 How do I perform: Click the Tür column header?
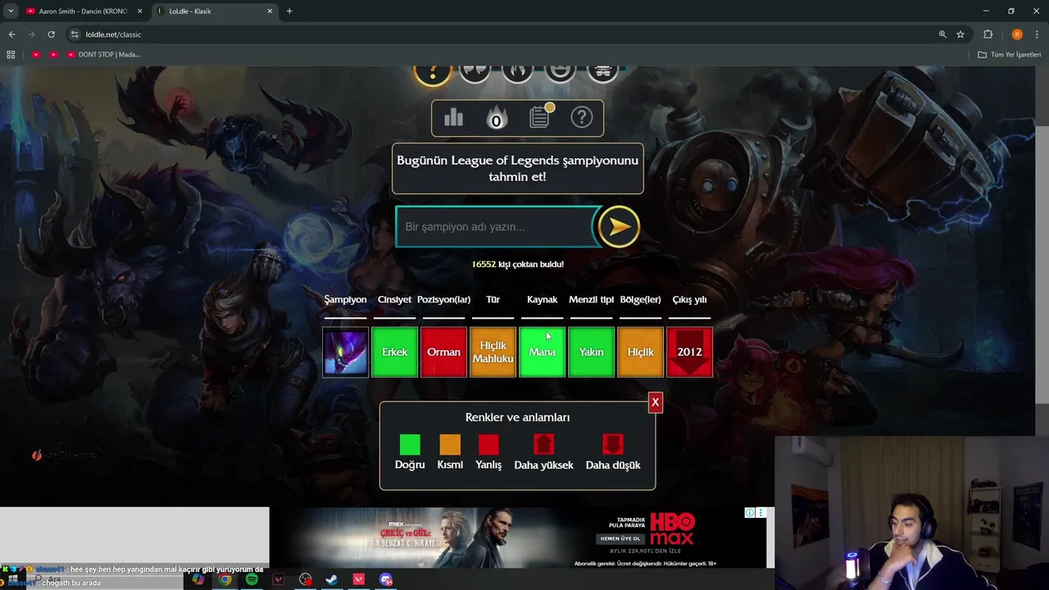[x=493, y=300]
